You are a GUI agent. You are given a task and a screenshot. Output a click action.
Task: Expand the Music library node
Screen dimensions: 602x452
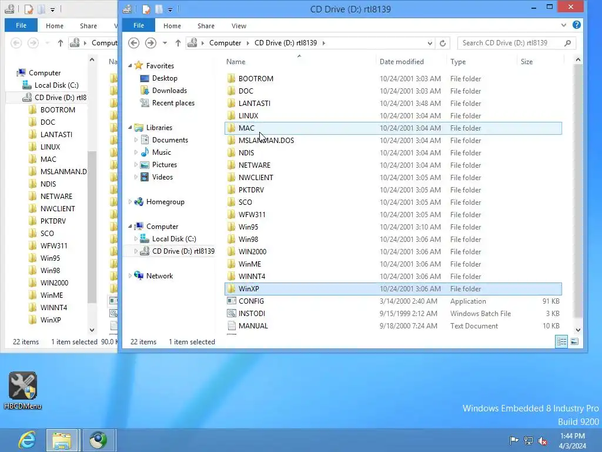[136, 152]
